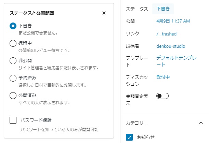Open discussion settings 受付中
Viewport: 209px width, 143px height.
pos(163,77)
